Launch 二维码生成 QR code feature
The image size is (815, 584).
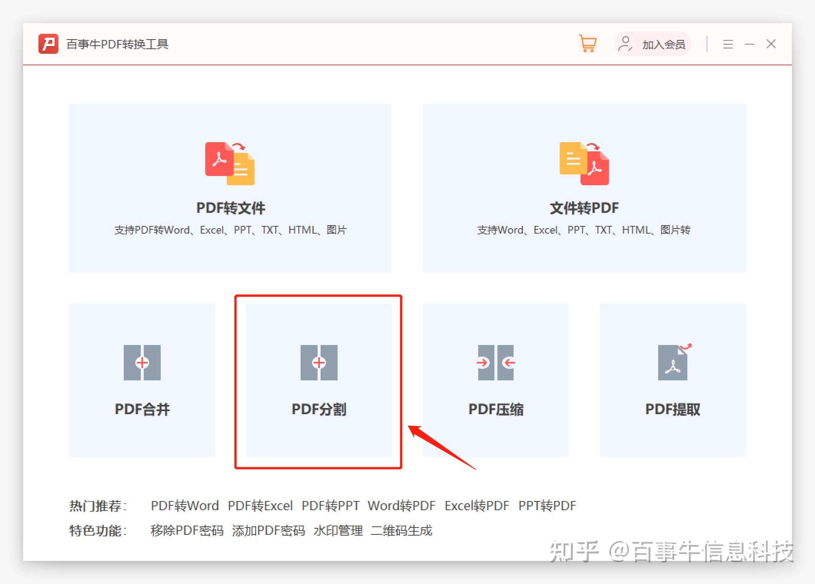coord(401,531)
